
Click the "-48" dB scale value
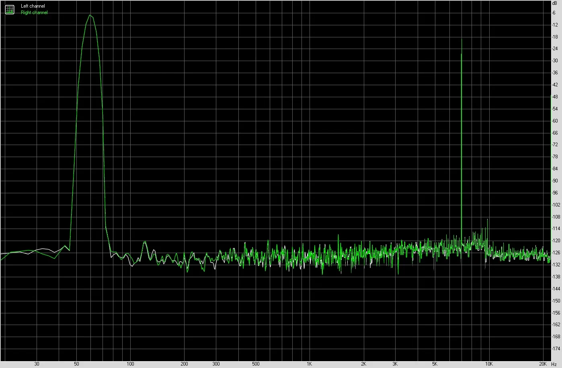(555, 97)
